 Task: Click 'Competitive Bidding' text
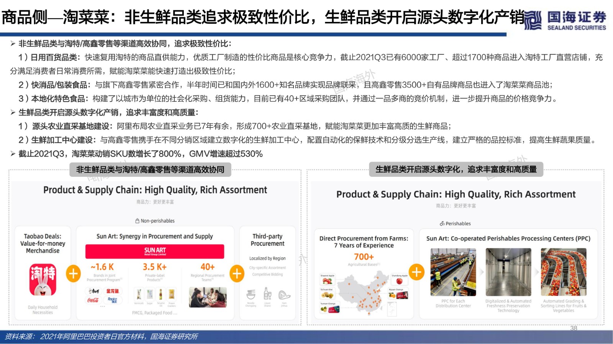point(267,274)
